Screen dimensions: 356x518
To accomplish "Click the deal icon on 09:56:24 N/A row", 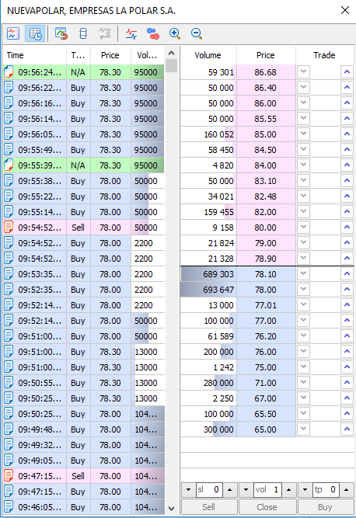I will coord(9,72).
